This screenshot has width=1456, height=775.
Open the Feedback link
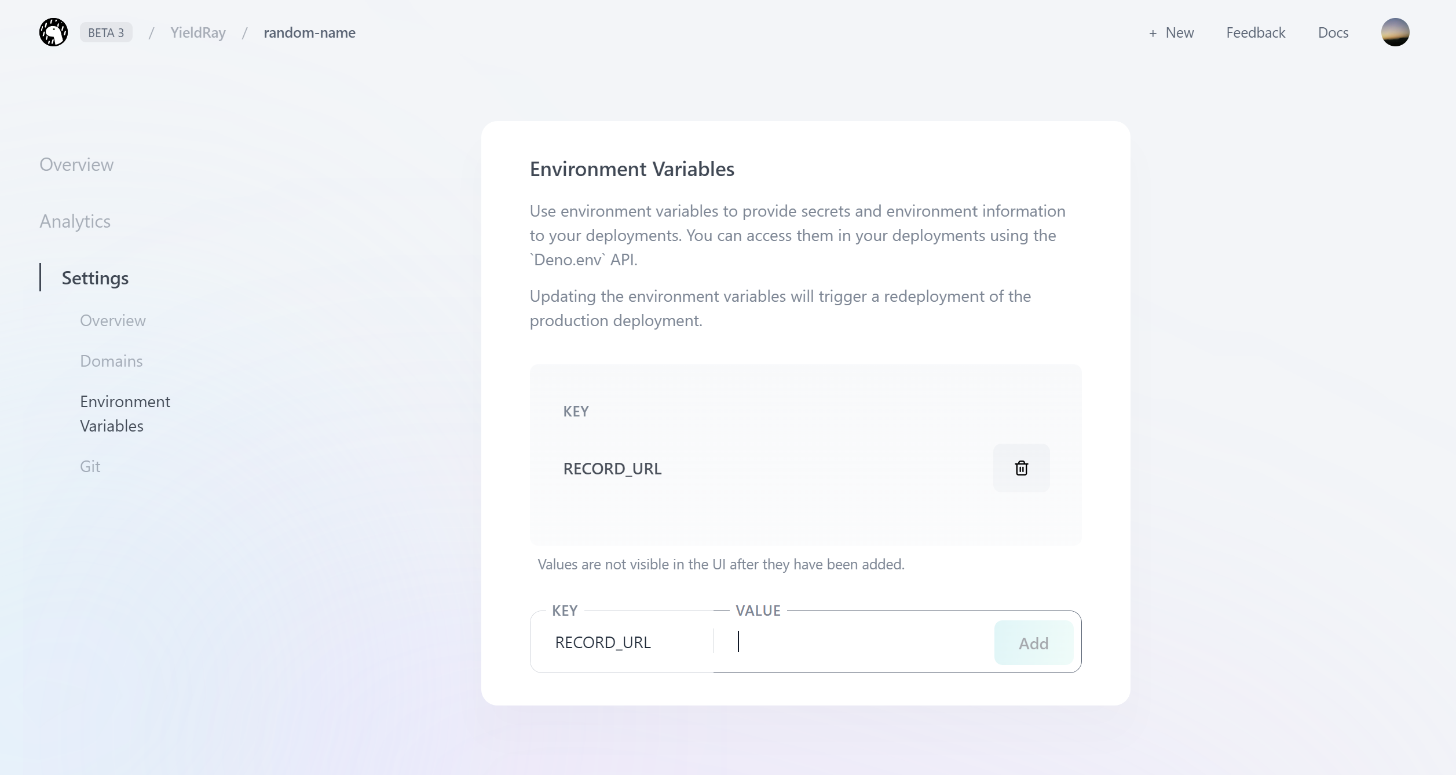pos(1255,32)
